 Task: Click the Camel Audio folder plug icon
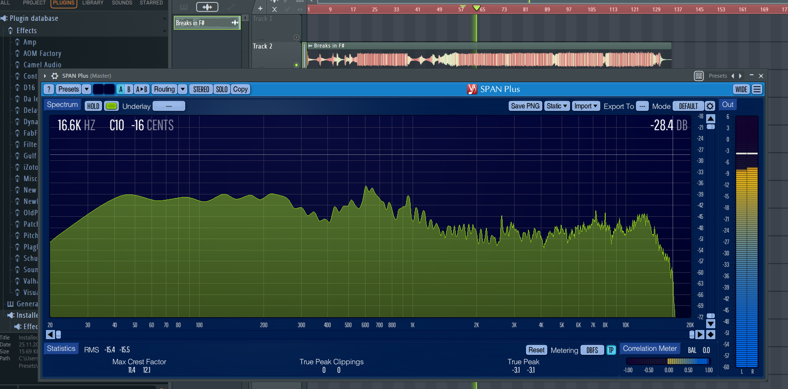click(x=17, y=65)
